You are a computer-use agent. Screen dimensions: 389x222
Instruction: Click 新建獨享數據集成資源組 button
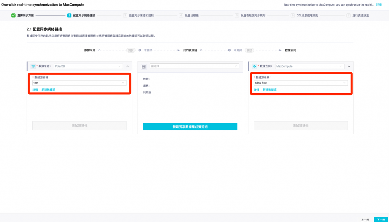coord(190,127)
